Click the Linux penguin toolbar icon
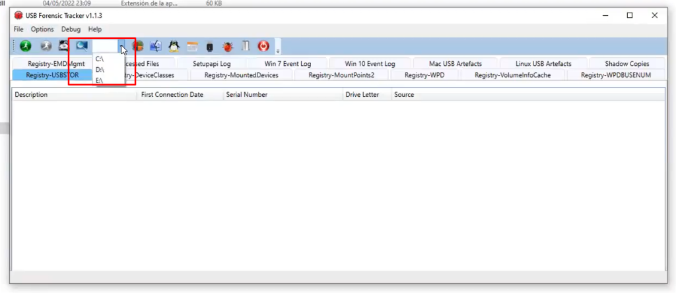The height and width of the screenshot is (293, 676). pyautogui.click(x=174, y=46)
